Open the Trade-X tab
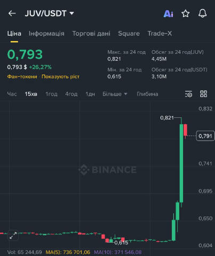The height and width of the screenshot is (256, 215). [160, 34]
